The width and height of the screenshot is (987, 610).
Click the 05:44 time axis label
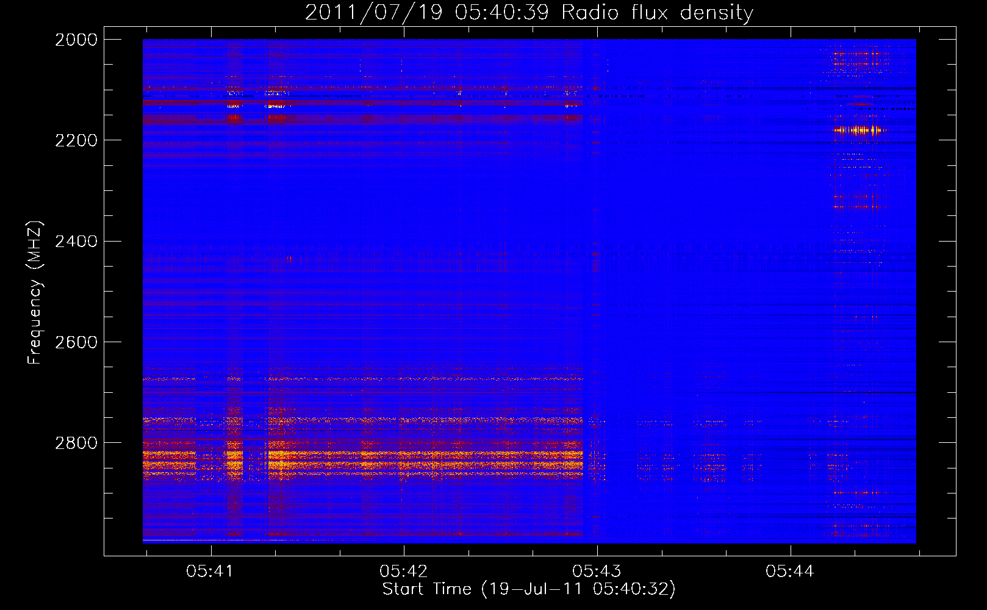click(x=790, y=572)
